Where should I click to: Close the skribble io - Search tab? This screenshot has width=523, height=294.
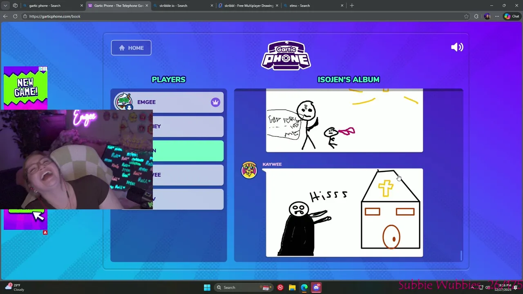point(212,6)
